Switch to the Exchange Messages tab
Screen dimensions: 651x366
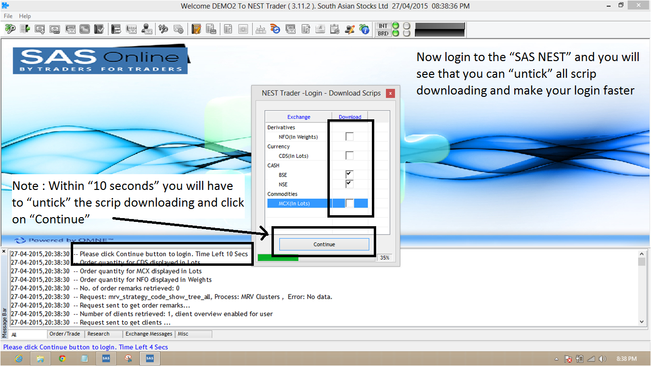pyautogui.click(x=149, y=334)
